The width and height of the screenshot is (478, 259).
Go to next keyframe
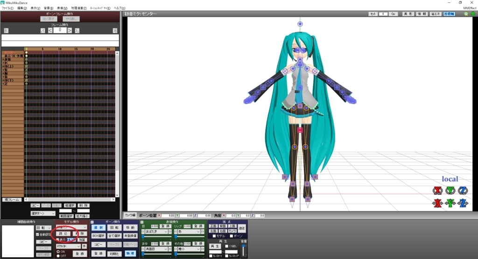point(77,30)
